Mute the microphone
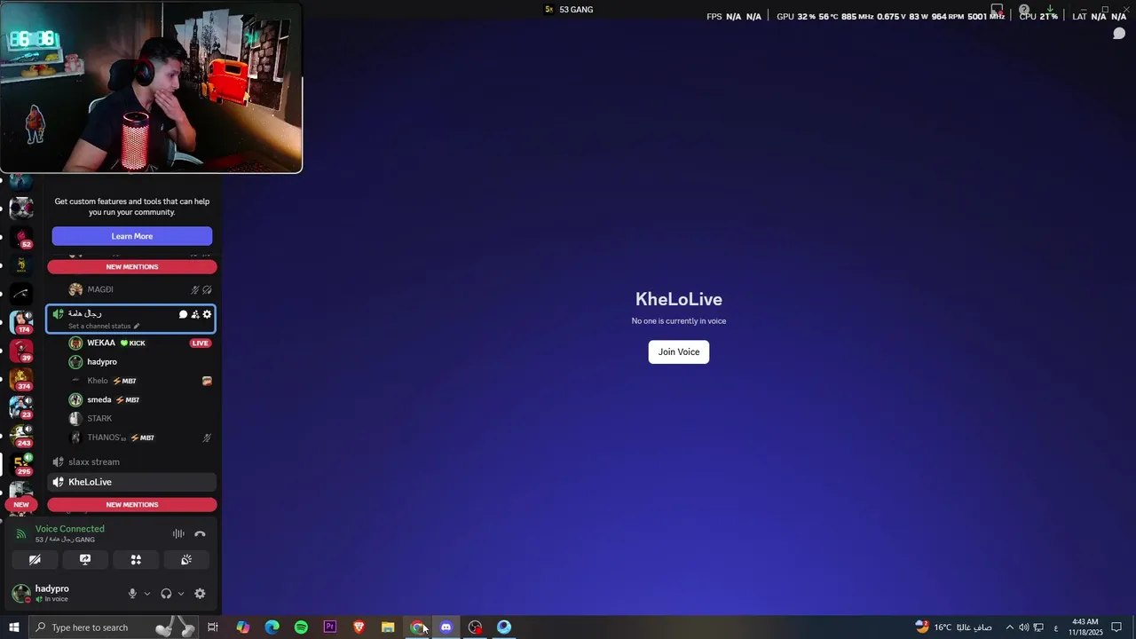 click(x=132, y=594)
